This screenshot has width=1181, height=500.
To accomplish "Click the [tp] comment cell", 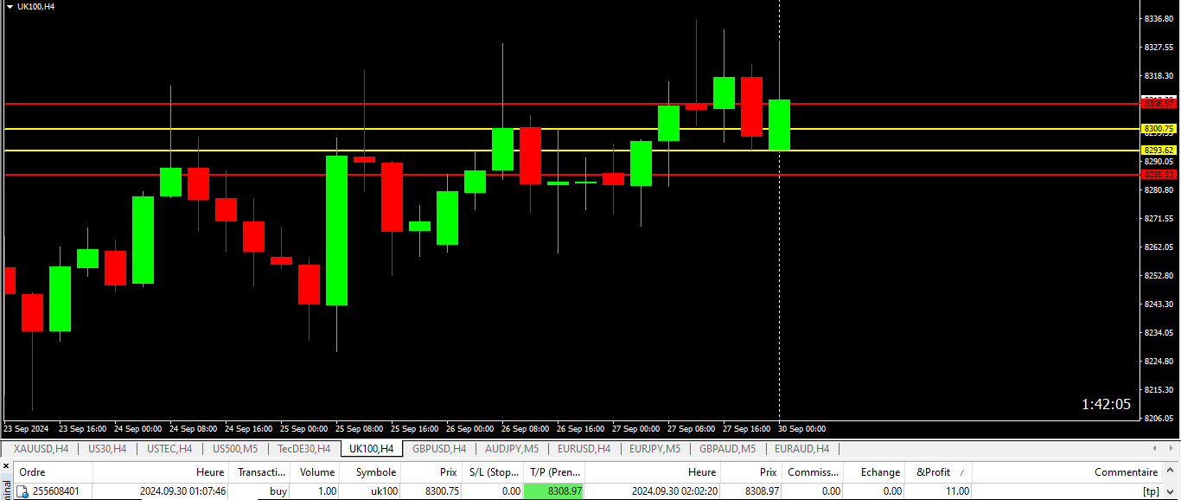I will pos(1151,491).
